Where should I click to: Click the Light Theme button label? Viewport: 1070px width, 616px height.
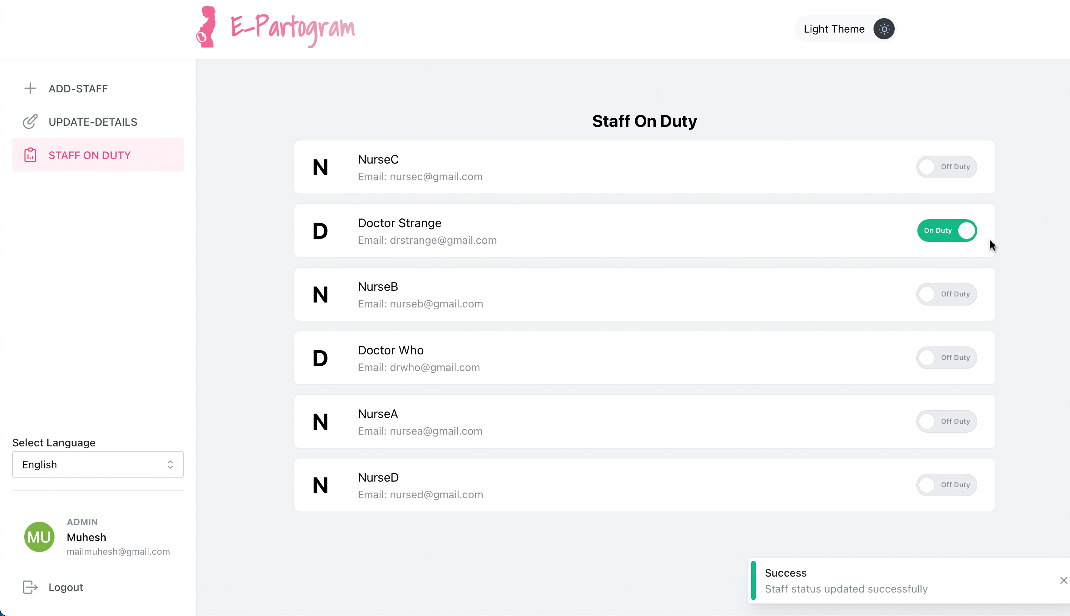click(x=834, y=29)
